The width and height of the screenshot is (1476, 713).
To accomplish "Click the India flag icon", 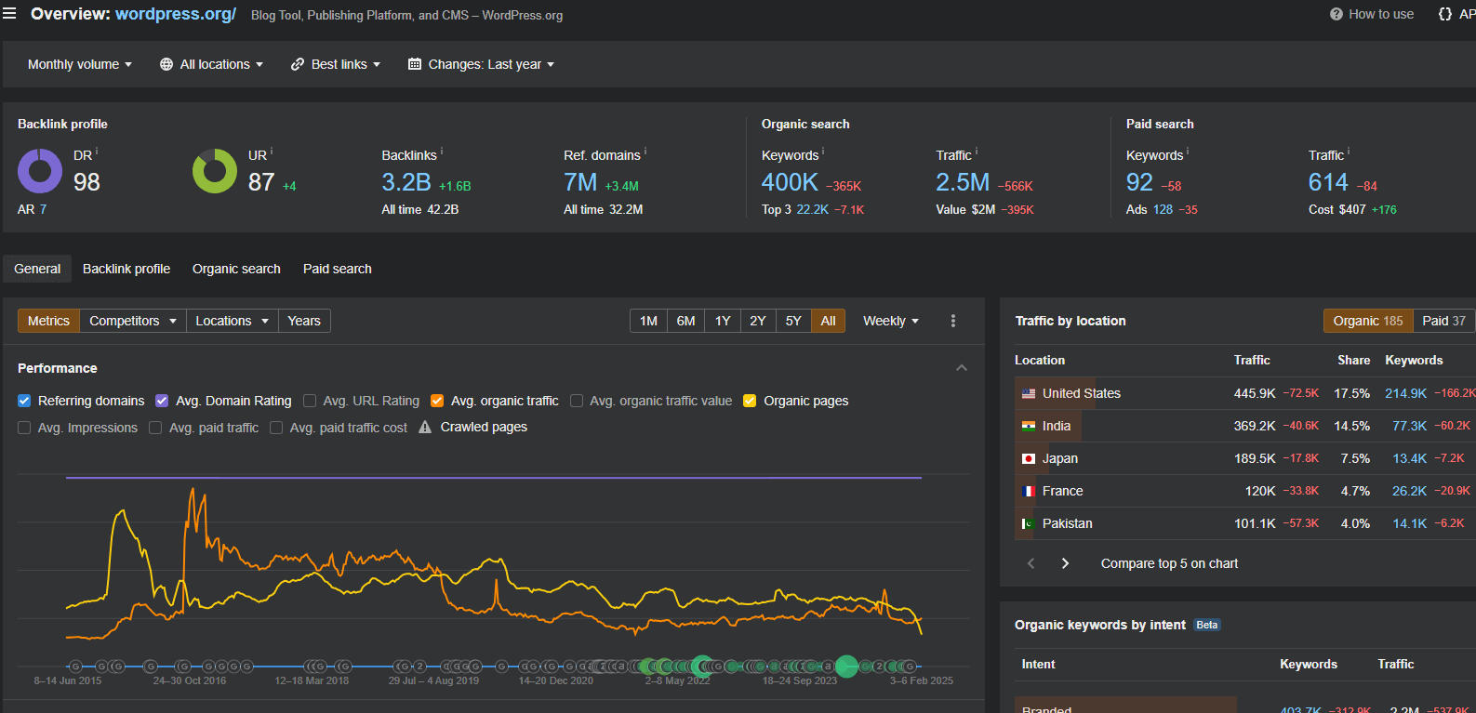I will [x=1029, y=426].
